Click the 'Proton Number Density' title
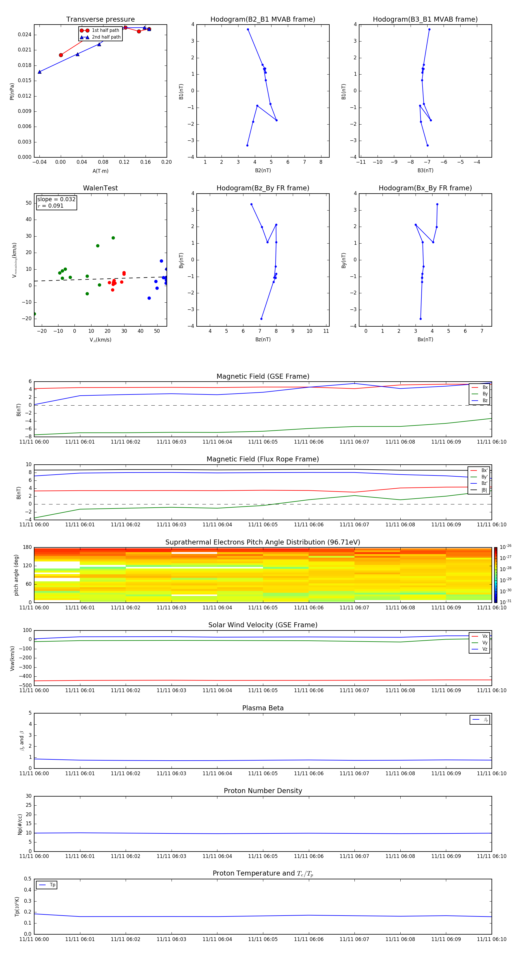 (263, 791)
